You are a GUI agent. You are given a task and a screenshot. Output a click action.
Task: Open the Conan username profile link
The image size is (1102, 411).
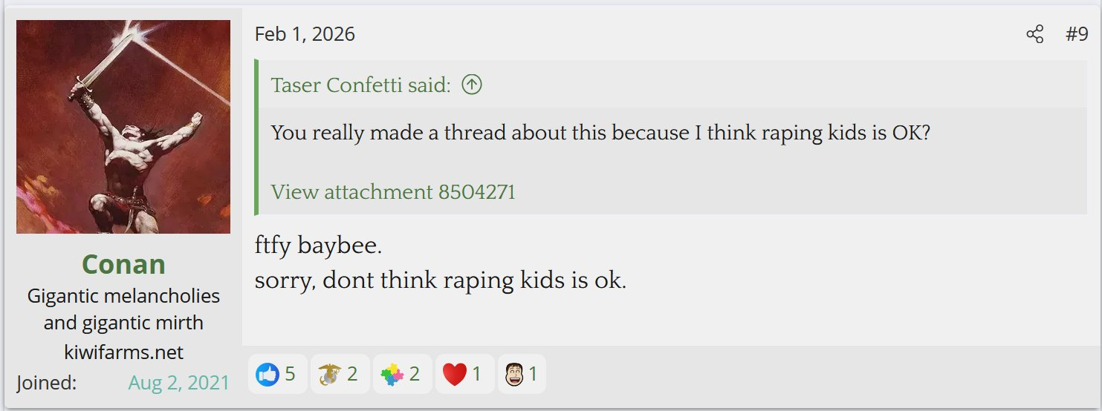pyautogui.click(x=123, y=264)
